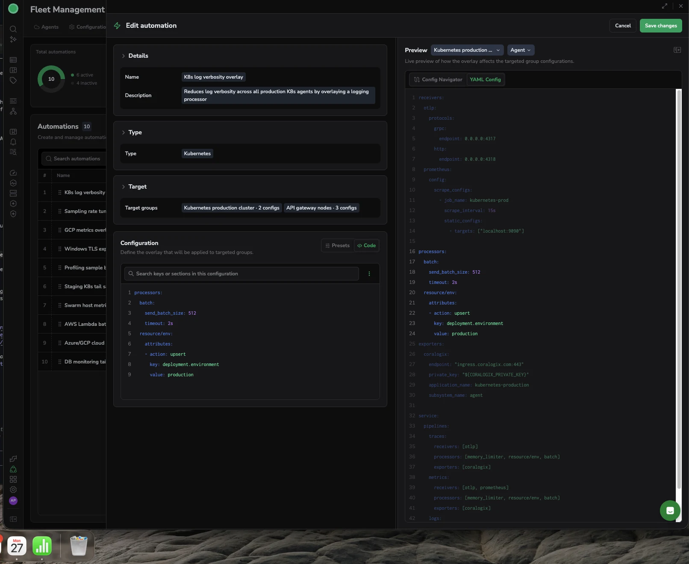
Task: Collapse the sidebar with the bottom panel icon
Action: pyautogui.click(x=13, y=519)
